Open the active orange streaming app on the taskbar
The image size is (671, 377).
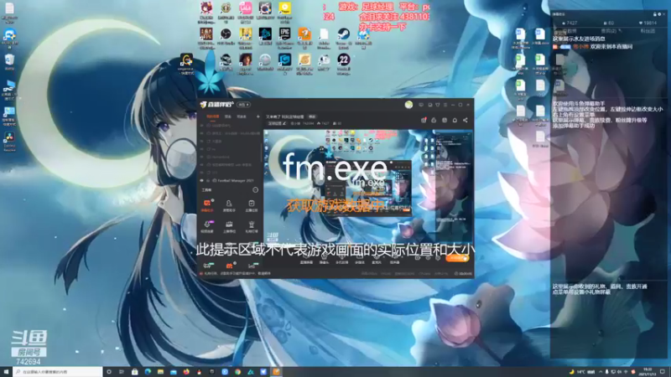click(276, 372)
